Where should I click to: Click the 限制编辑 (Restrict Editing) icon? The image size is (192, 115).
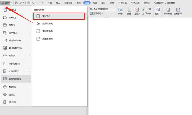coord(168,10)
